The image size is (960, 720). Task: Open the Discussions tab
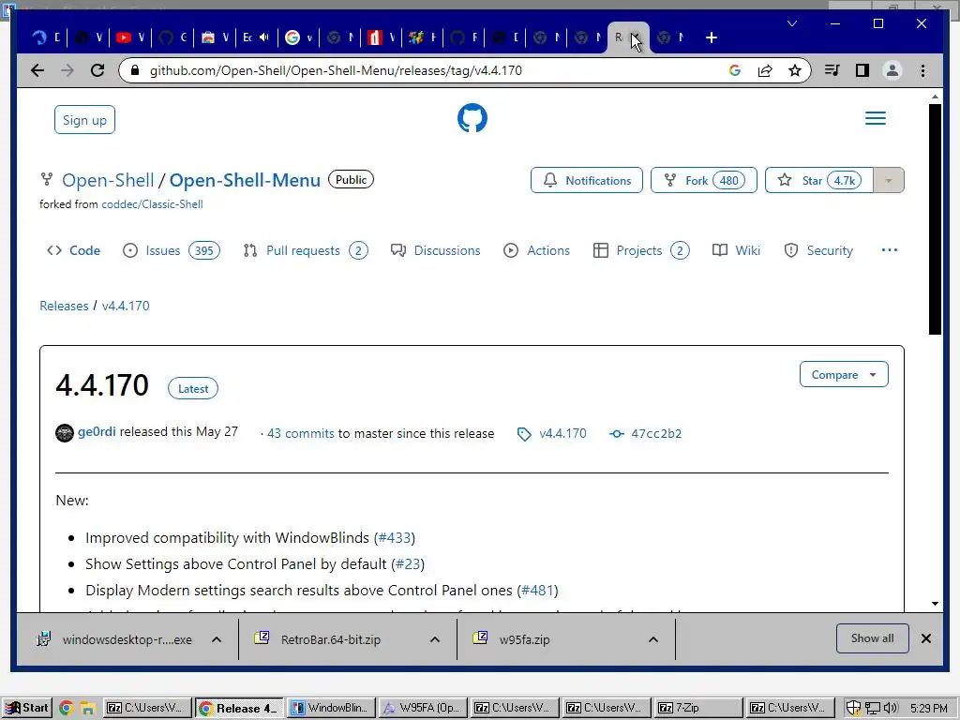pos(435,250)
